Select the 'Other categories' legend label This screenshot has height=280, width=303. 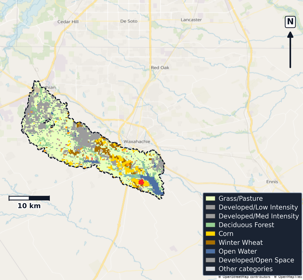pyautogui.click(x=245, y=269)
